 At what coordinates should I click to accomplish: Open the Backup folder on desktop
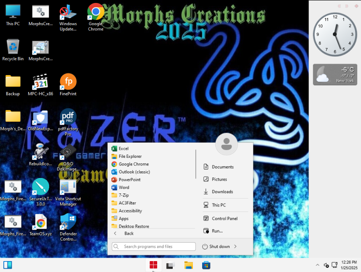pos(13,85)
